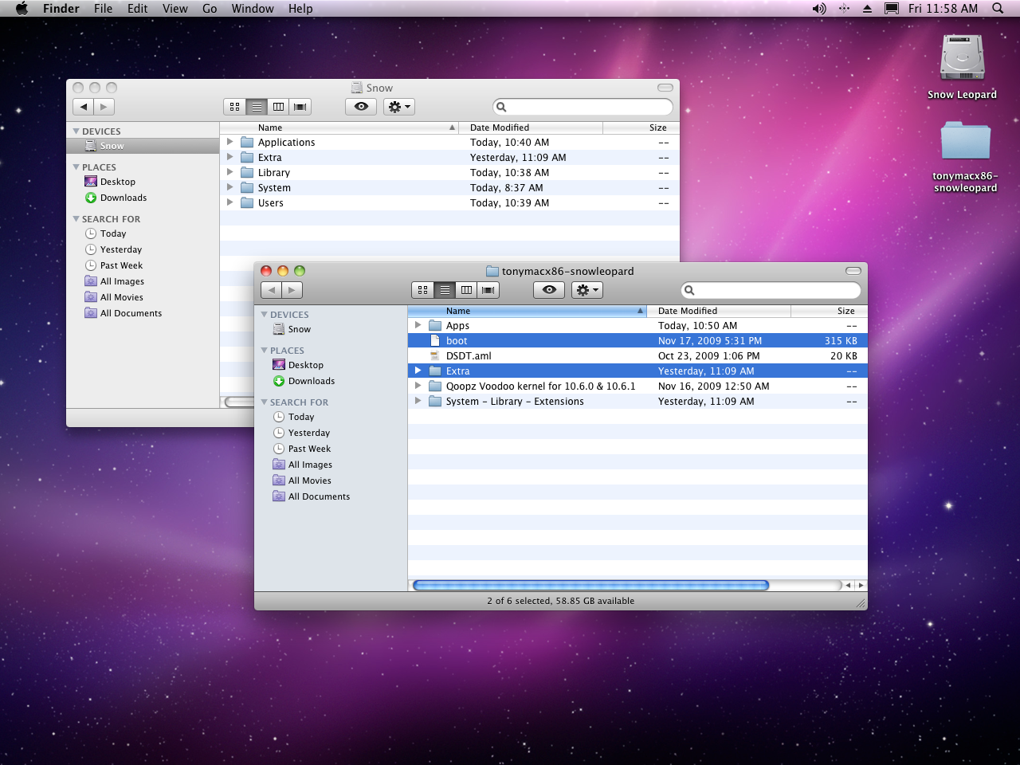Switch tonymacx86-snowleopard window to list view
Image resolution: width=1020 pixels, height=765 pixels.
click(445, 290)
